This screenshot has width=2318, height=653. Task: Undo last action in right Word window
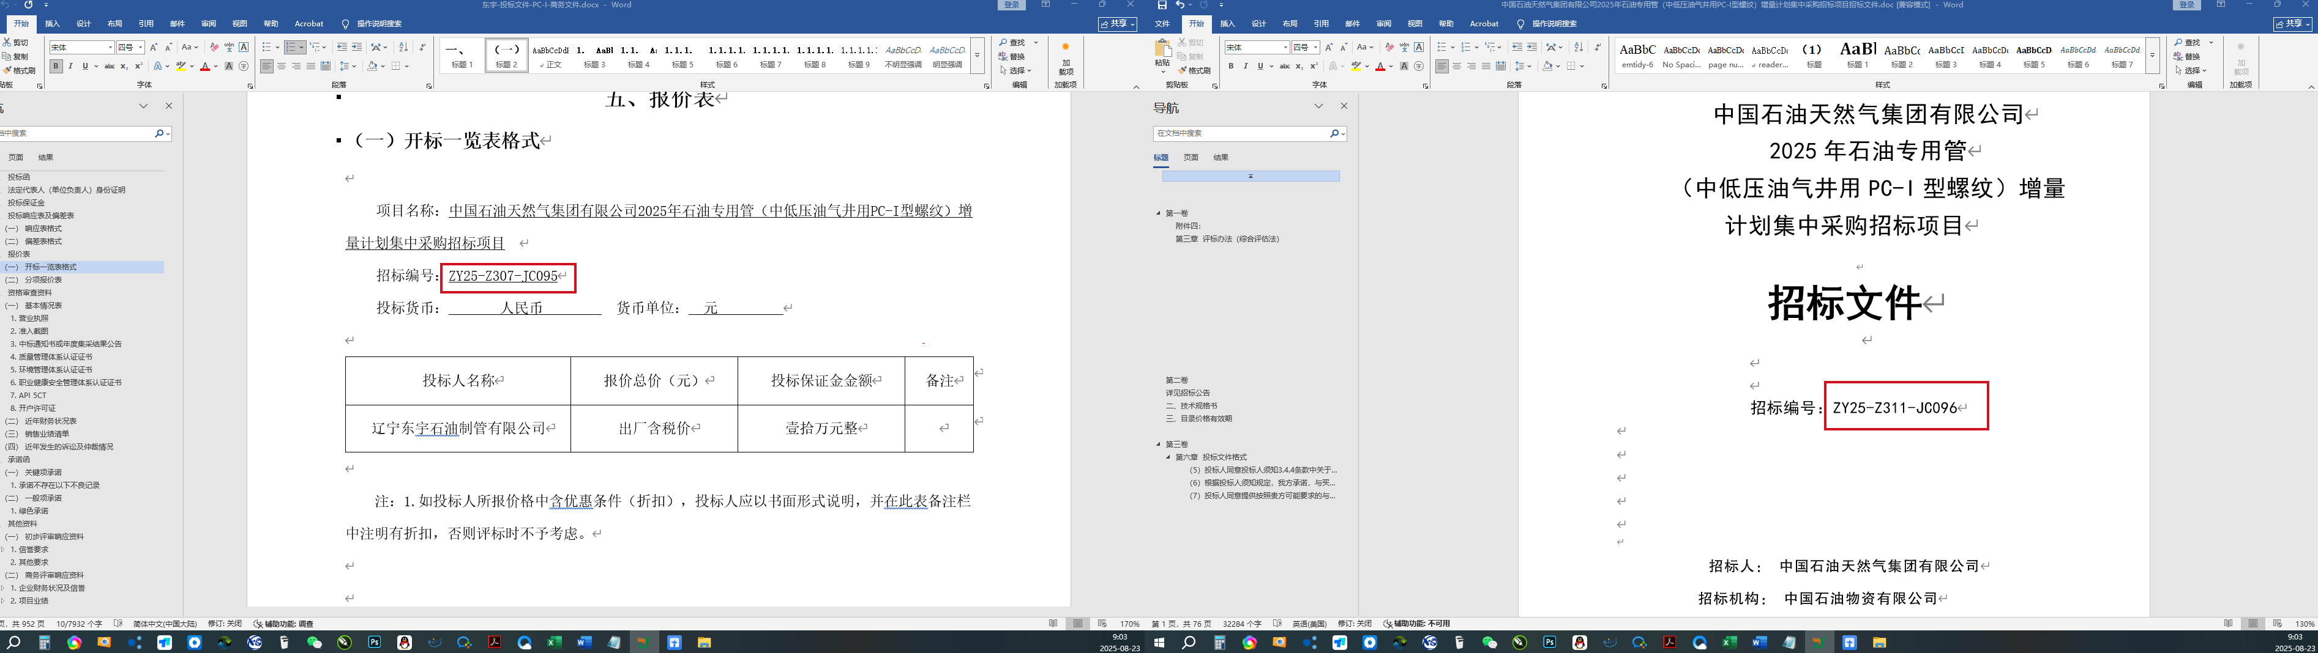(1180, 6)
